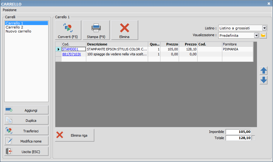
Task: Open the STAM0001 product code link
Action: [70, 49]
